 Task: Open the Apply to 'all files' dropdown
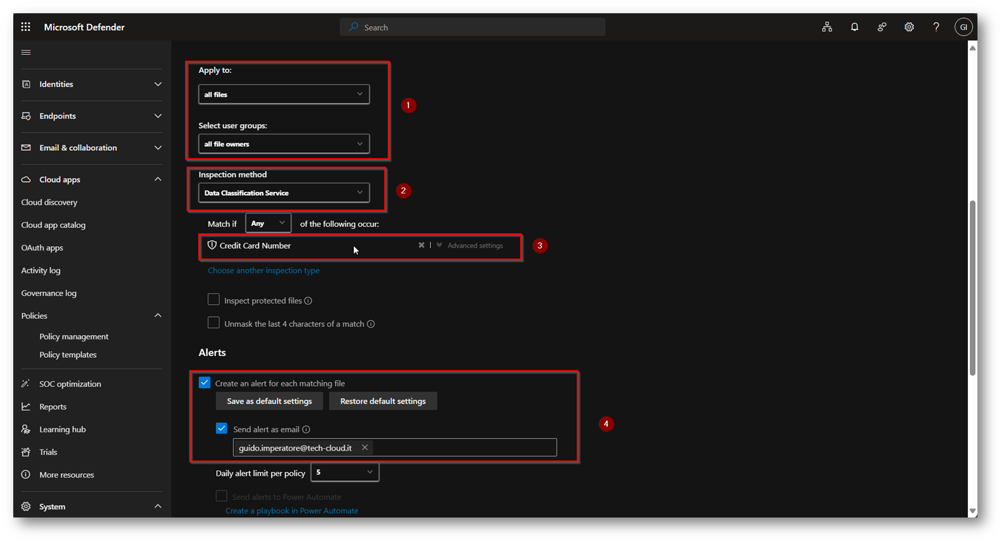(x=284, y=95)
